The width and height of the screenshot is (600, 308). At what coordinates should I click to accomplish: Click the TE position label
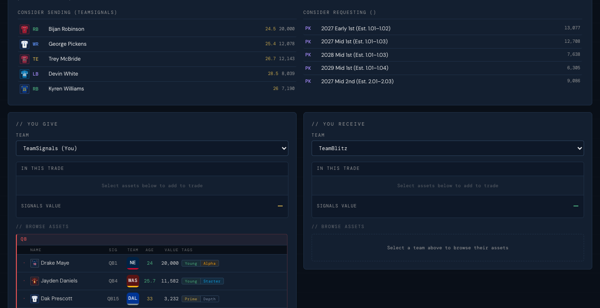coord(36,59)
